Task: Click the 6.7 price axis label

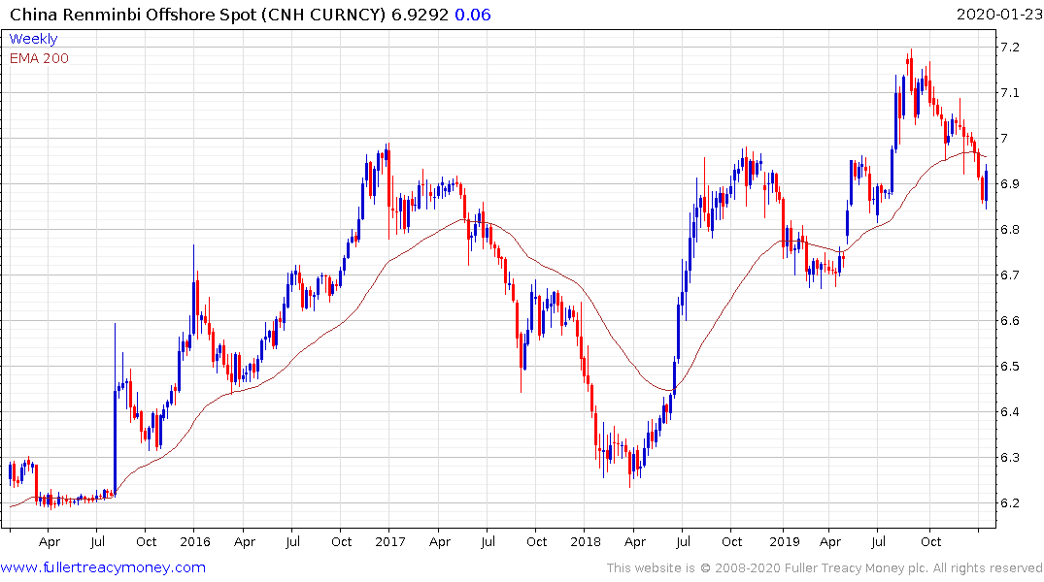Action: click(x=1009, y=275)
